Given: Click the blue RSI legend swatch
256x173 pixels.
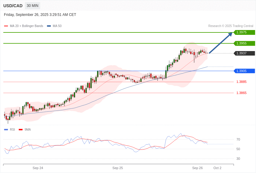Looking at the screenshot, I should (6, 130).
